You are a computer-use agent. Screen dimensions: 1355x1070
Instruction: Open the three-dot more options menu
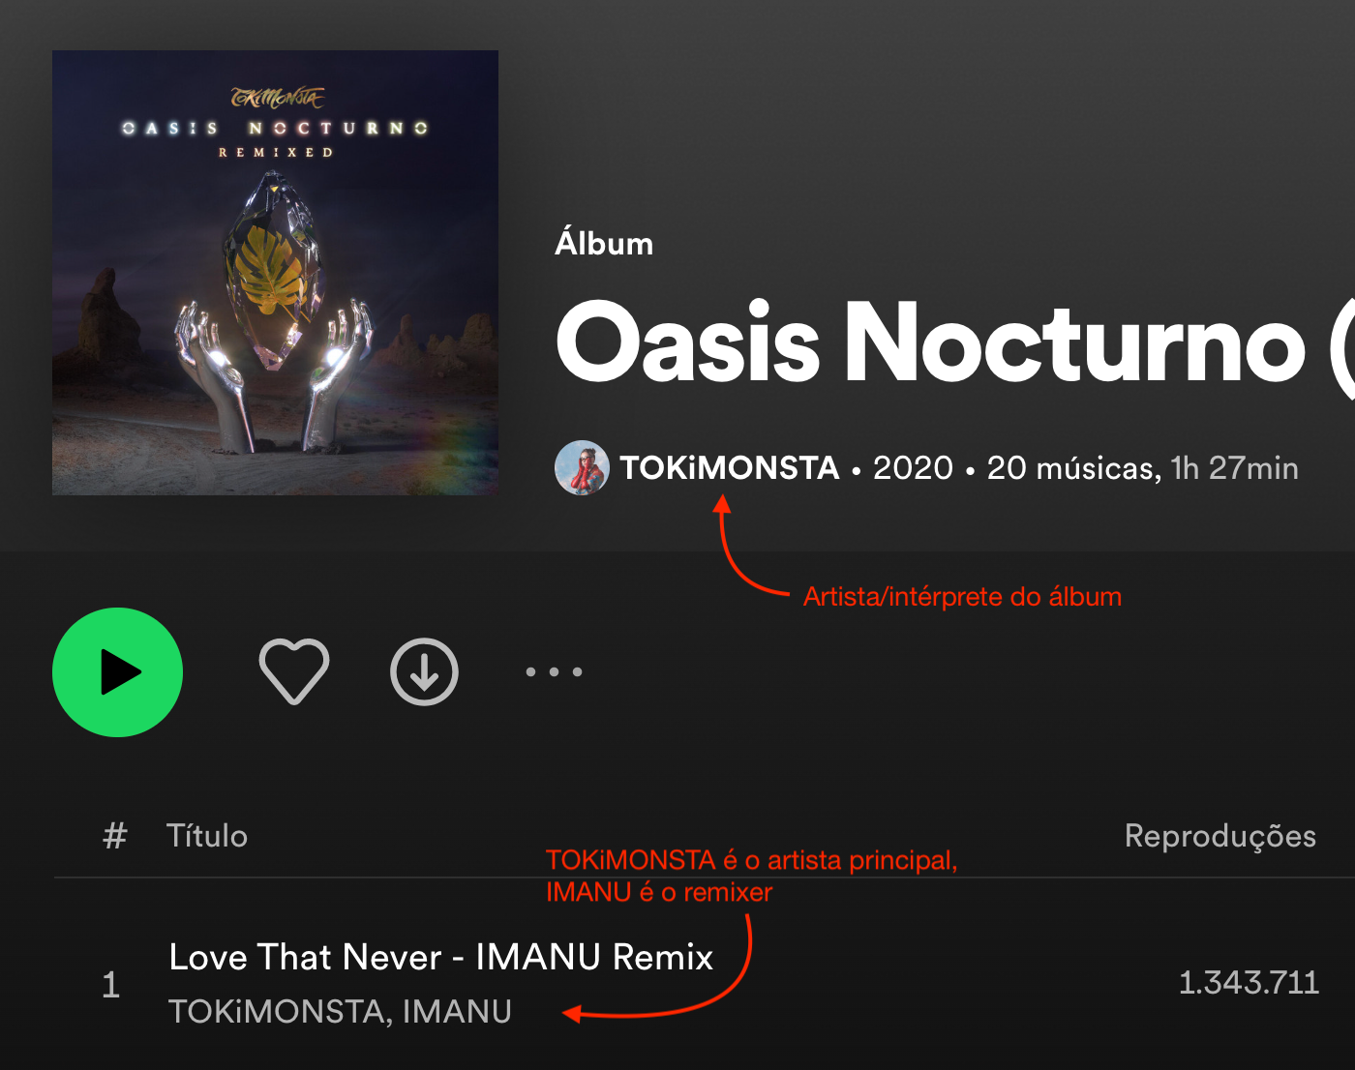[554, 671]
